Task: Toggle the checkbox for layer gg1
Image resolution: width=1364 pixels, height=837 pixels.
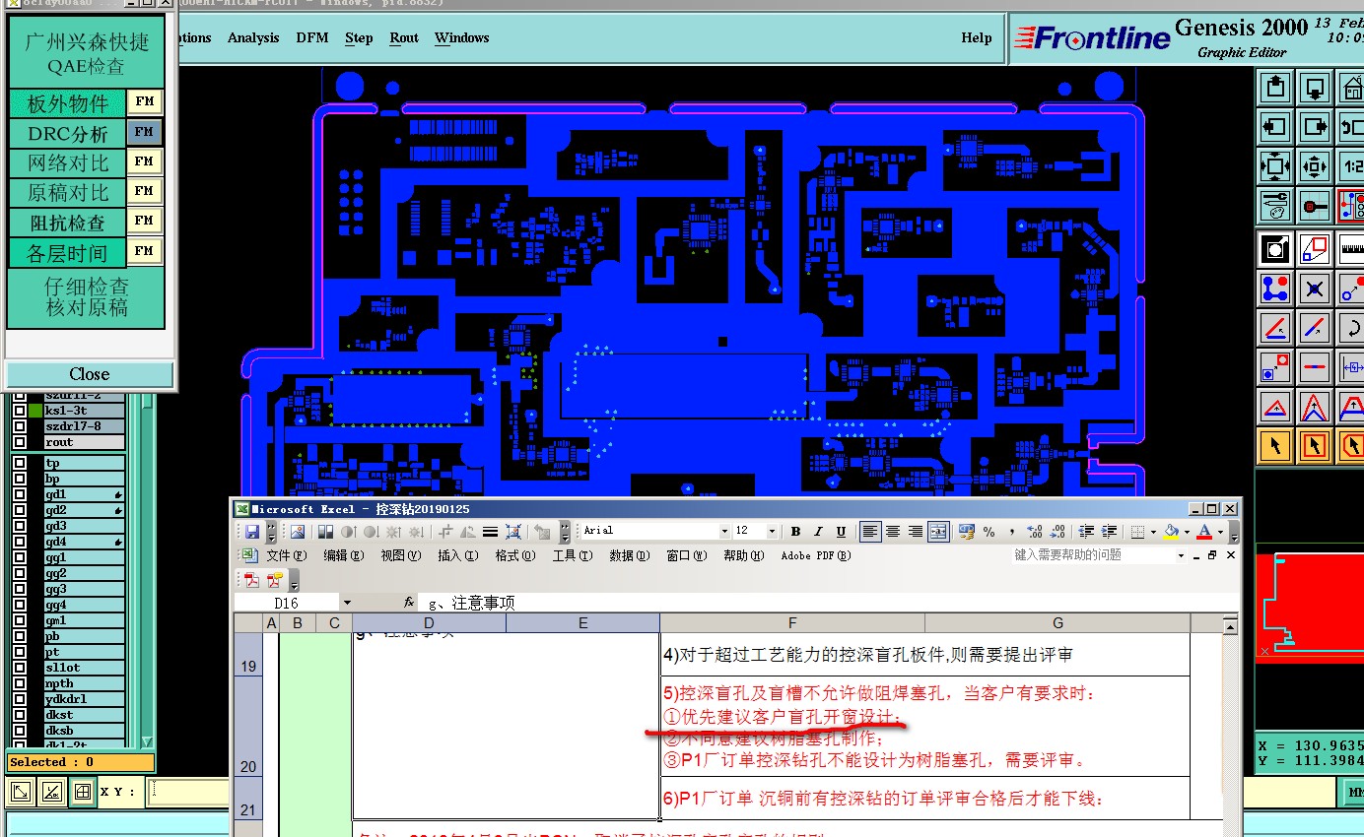Action: [20, 557]
